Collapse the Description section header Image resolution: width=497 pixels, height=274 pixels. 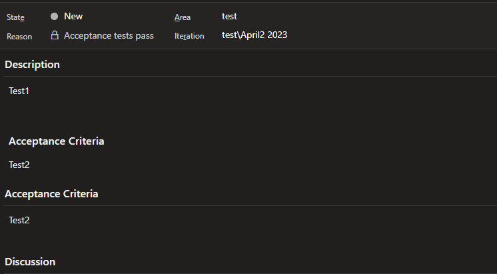point(32,65)
